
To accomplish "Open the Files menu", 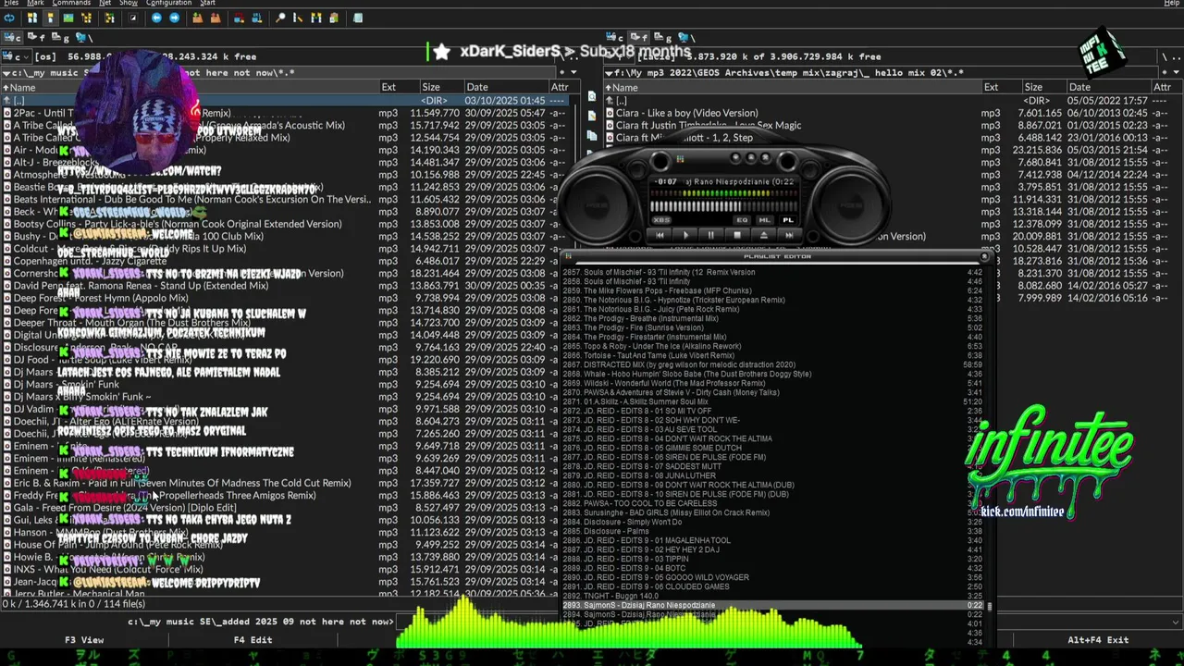I will click(x=11, y=3).
